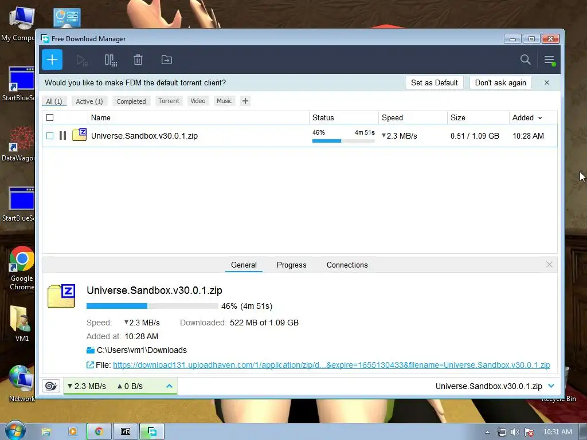This screenshot has height=440, width=587.
Task: Collapse details with bottom-right chevron
Action: pyautogui.click(x=551, y=386)
